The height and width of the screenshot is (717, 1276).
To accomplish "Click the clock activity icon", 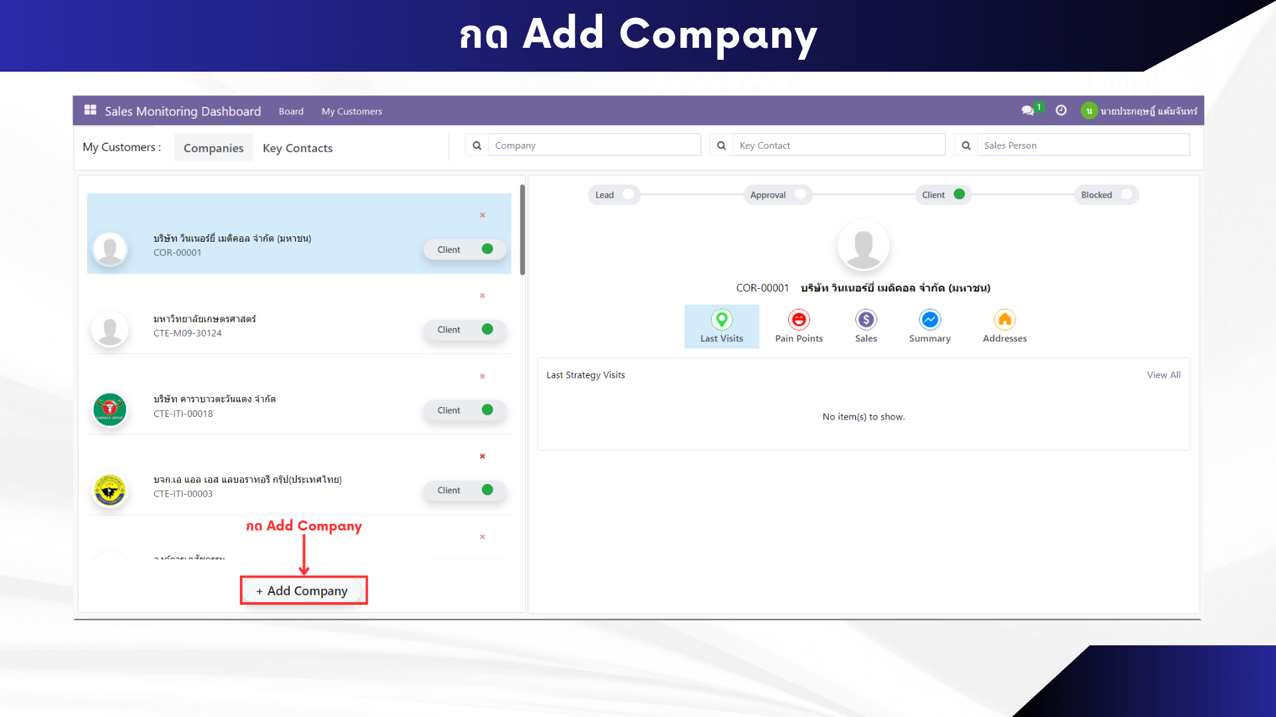I will tap(1061, 111).
